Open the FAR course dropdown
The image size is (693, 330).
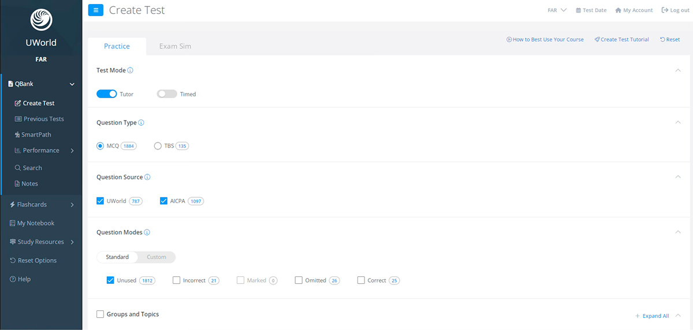click(x=557, y=10)
